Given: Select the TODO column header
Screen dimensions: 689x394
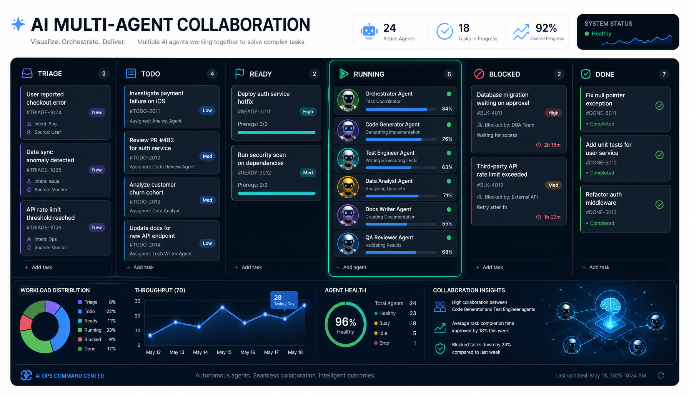Looking at the screenshot, I should point(150,74).
